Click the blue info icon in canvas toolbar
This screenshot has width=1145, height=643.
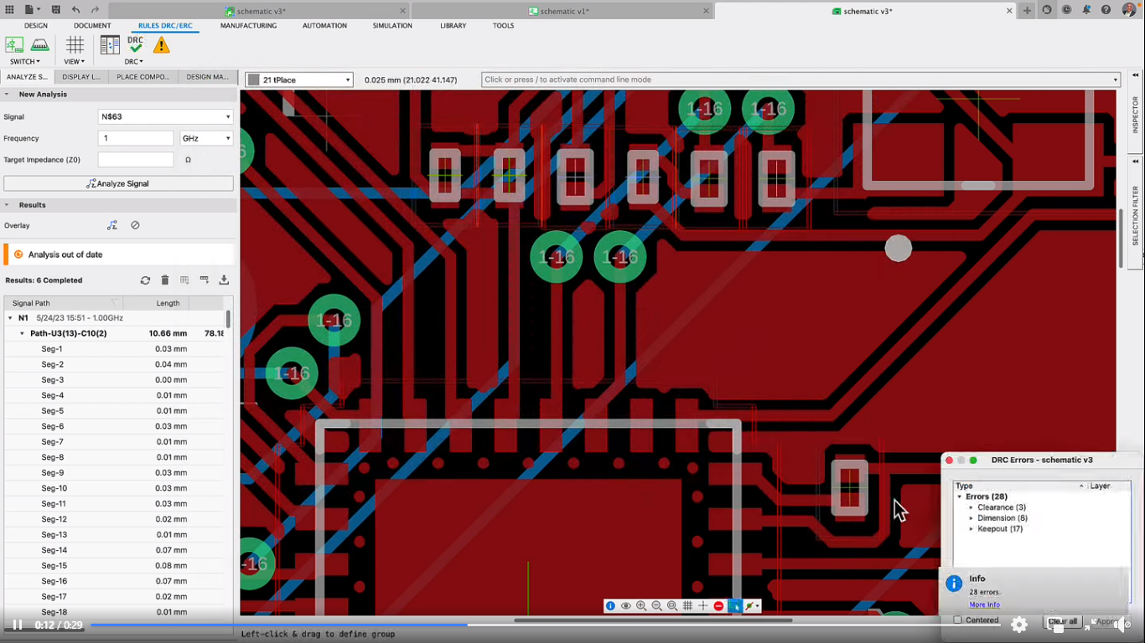pos(610,606)
